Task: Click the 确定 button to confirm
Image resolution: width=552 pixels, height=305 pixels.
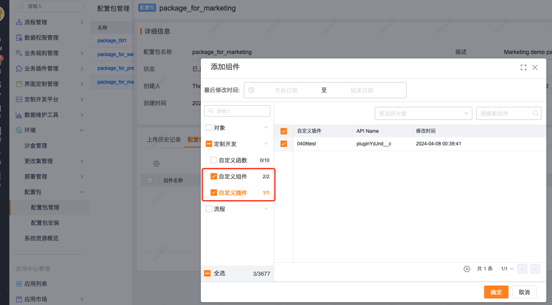Action: (496, 292)
